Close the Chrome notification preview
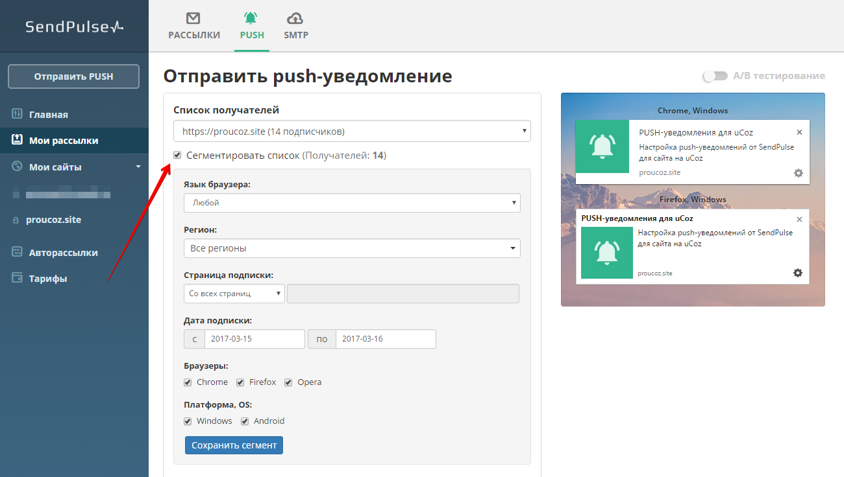Viewport: 844px width, 477px height. (799, 132)
